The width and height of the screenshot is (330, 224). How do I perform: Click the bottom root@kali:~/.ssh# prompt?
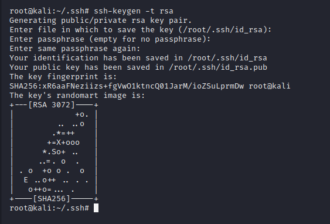pos(49,208)
